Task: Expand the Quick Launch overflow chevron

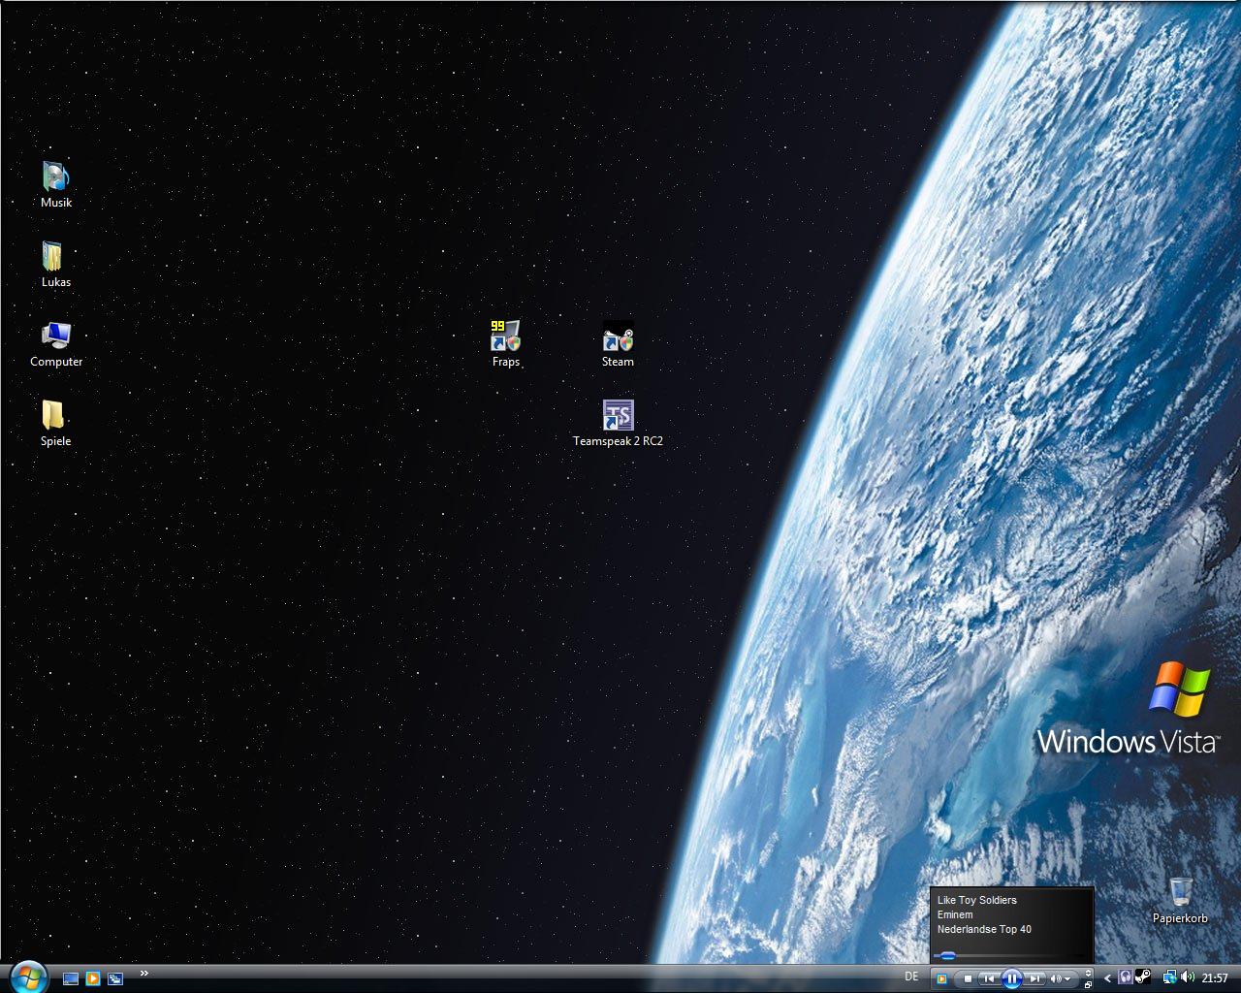Action: click(144, 973)
